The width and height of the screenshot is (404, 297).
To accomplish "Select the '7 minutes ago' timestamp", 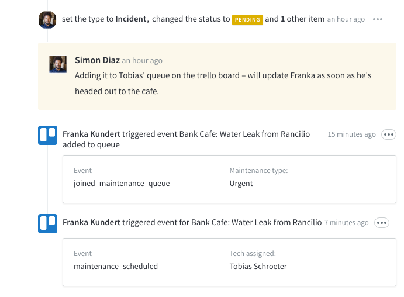I will point(346,222).
